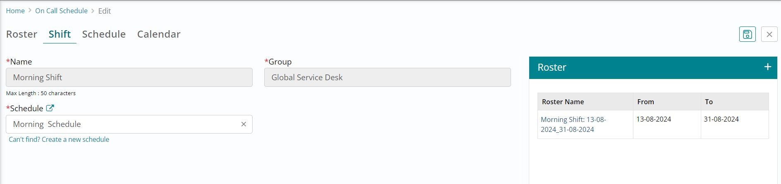
Task: Click the save icon button
Action: click(x=747, y=34)
